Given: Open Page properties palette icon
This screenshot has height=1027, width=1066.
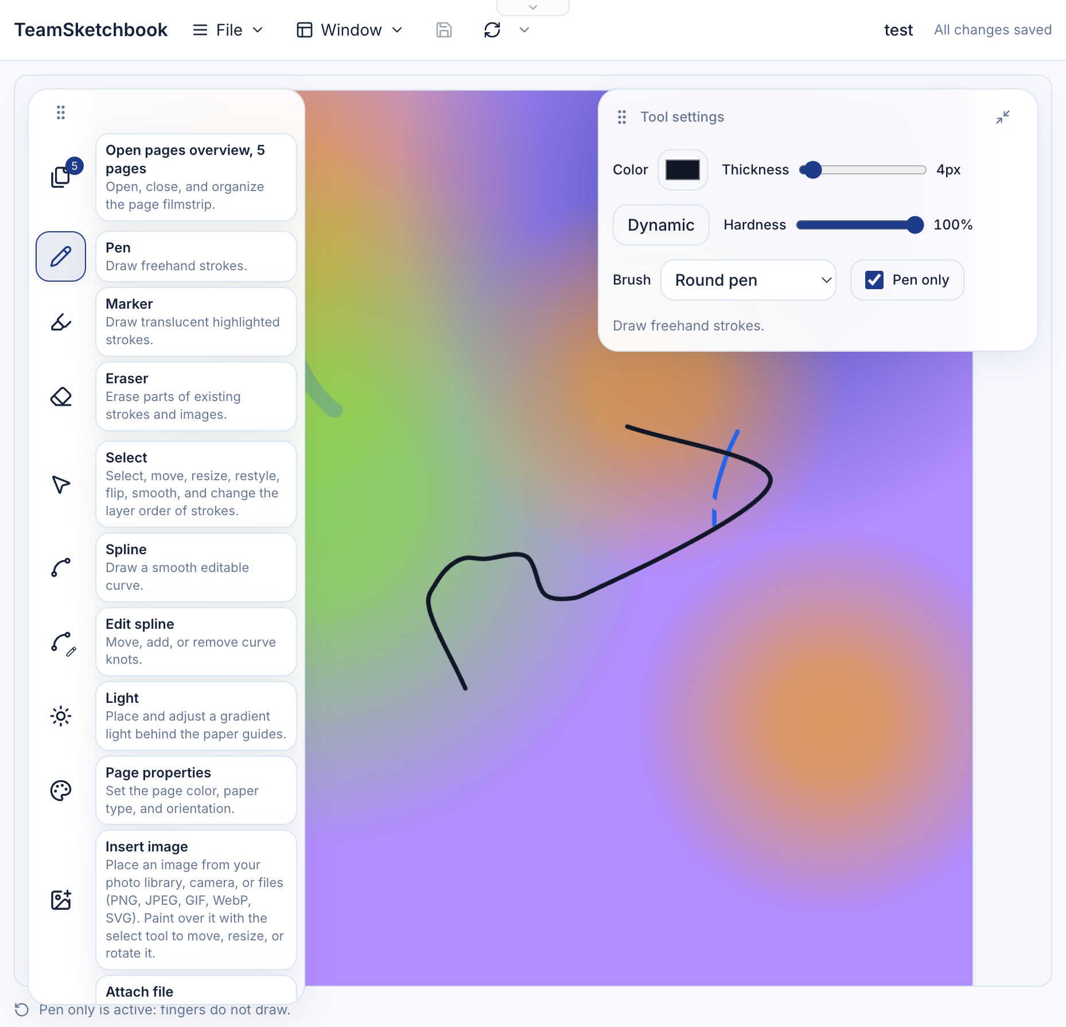Looking at the screenshot, I should (61, 791).
